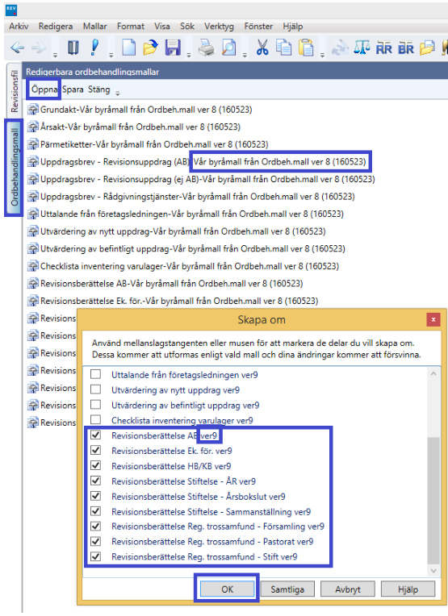Click the icon beside Årsakt template row

(x=32, y=127)
